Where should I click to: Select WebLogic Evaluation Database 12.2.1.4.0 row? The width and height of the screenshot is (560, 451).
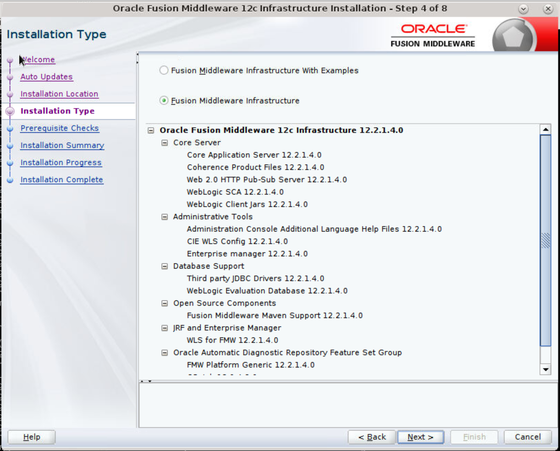(x=267, y=291)
